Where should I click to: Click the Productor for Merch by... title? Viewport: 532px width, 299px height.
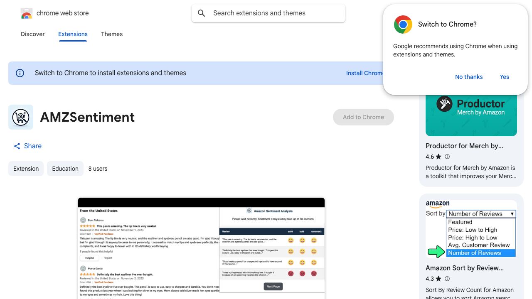point(464,146)
